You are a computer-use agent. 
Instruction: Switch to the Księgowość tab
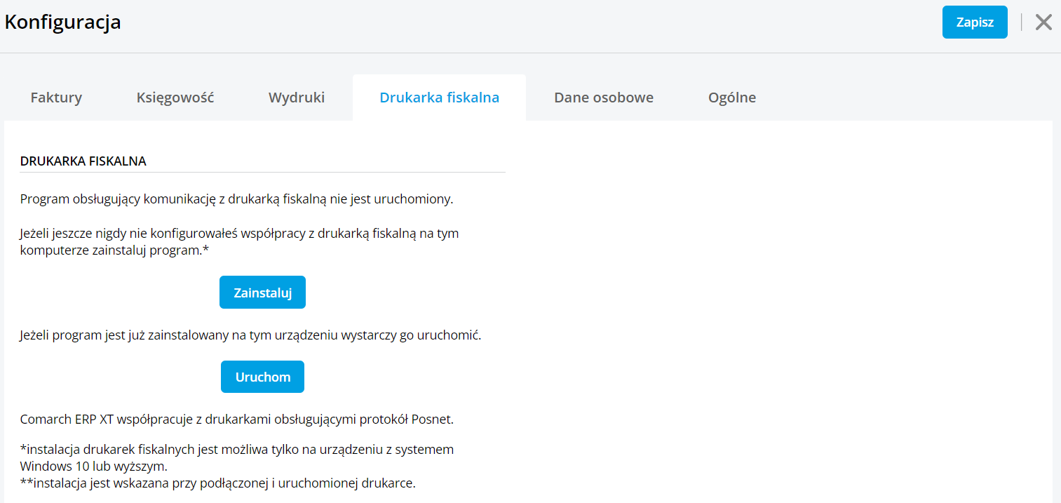(x=175, y=98)
